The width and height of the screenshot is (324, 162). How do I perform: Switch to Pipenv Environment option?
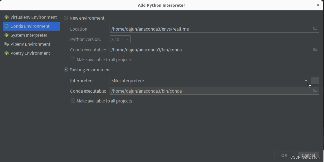coord(30,44)
